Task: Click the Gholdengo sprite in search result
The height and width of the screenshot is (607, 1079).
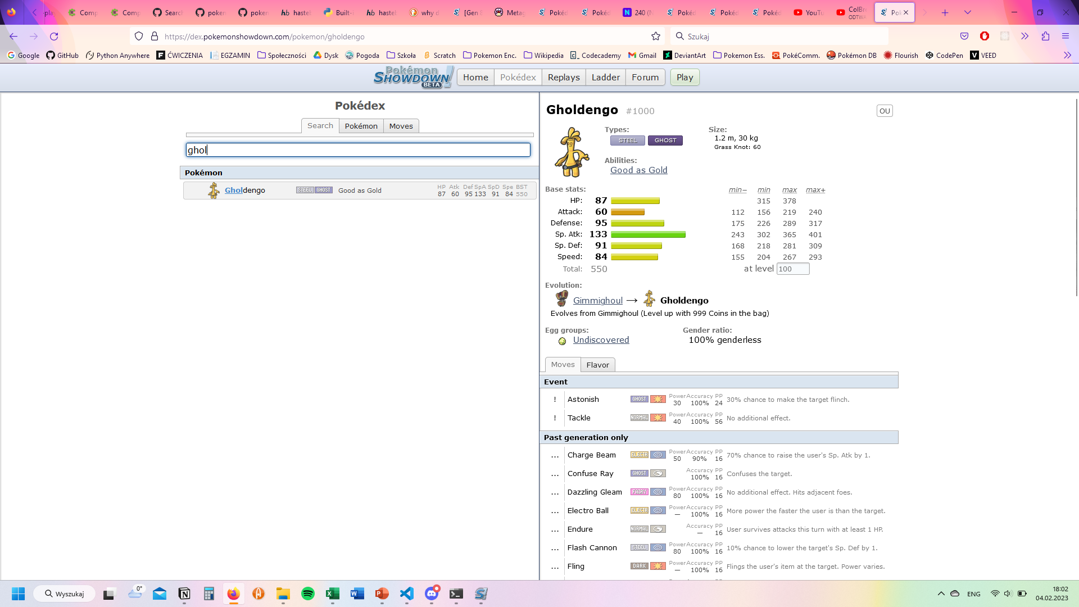Action: click(x=214, y=190)
